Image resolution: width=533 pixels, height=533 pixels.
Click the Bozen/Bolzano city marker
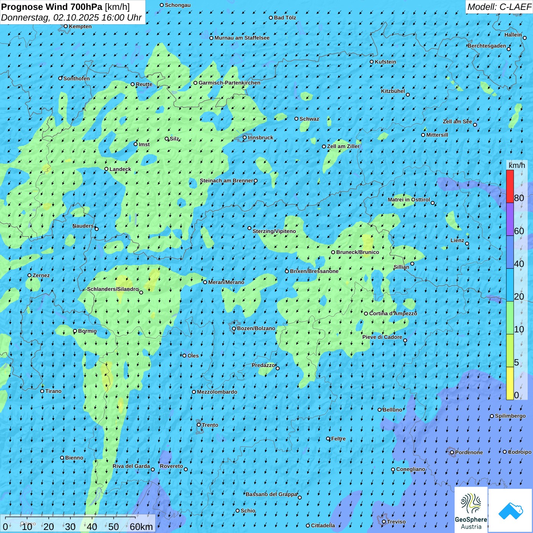click(234, 329)
